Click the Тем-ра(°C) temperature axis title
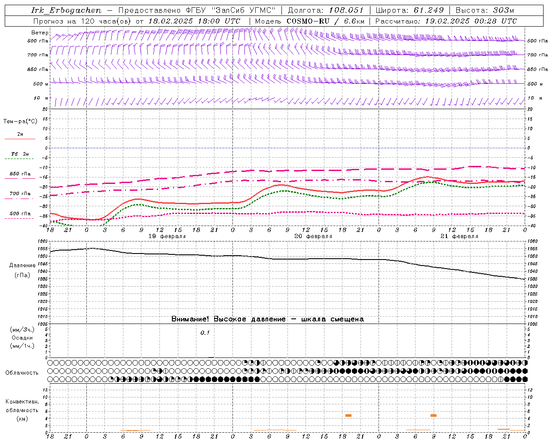This screenshot has width=550, height=440. click(x=20, y=122)
